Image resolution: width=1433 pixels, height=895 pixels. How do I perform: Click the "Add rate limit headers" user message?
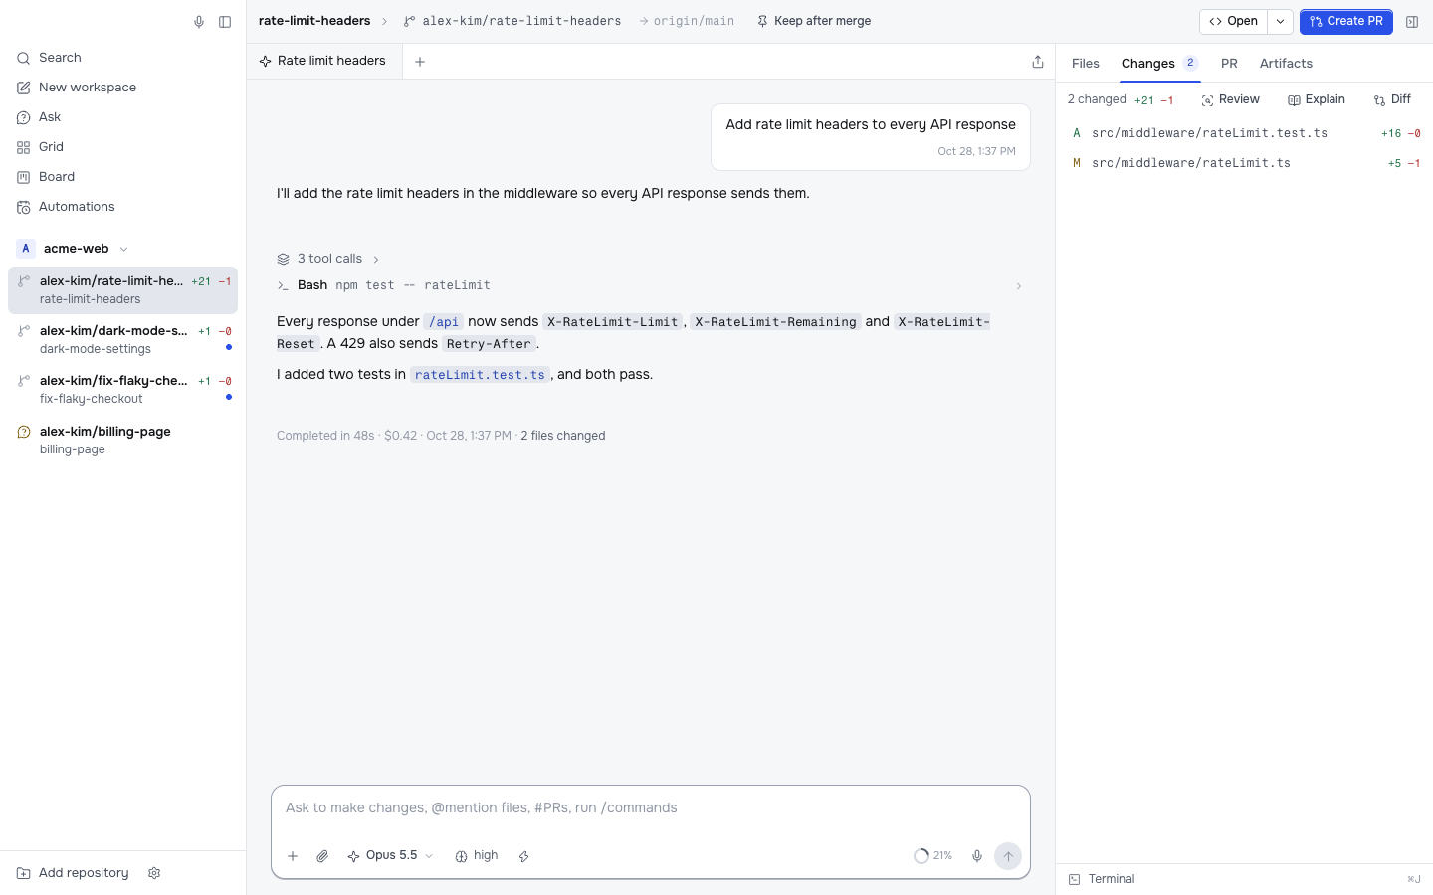(871, 137)
